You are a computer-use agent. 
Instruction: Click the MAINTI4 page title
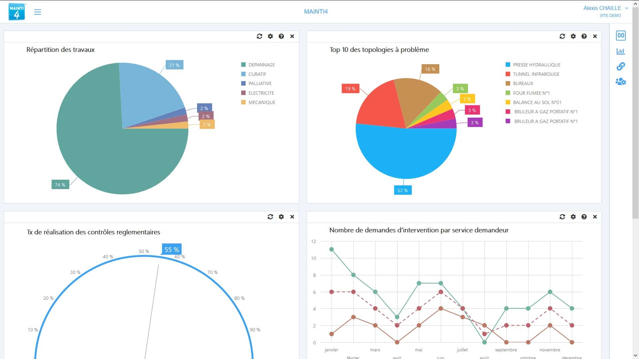click(316, 12)
